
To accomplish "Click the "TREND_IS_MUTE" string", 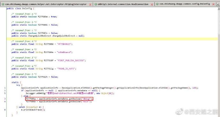I will pos(66,69).
